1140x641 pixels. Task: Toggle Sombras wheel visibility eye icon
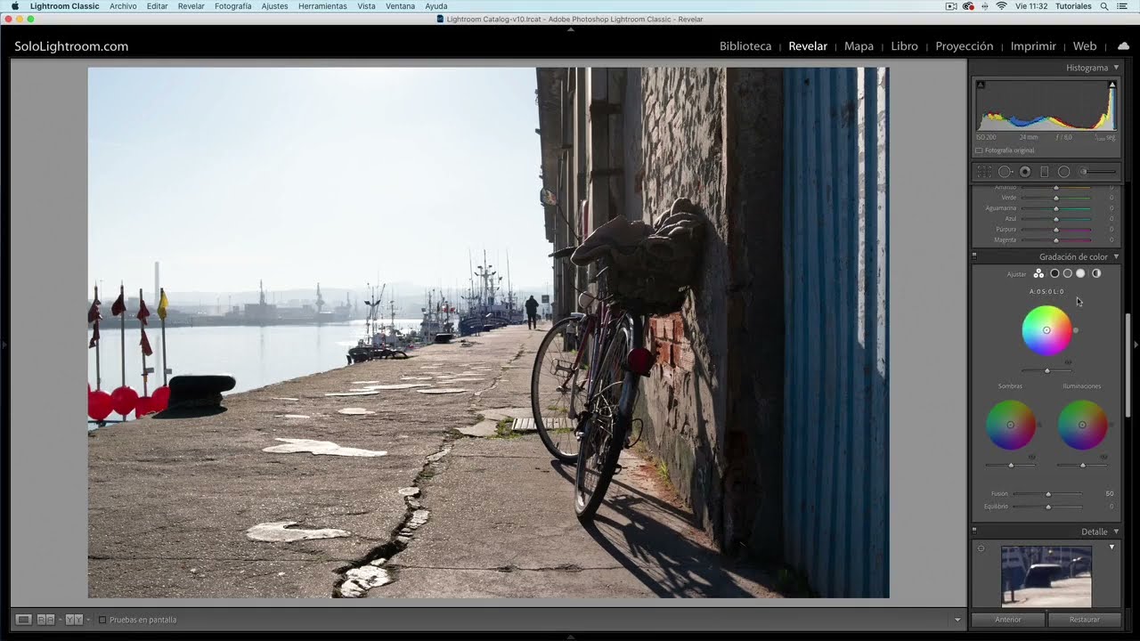[x=1031, y=457]
